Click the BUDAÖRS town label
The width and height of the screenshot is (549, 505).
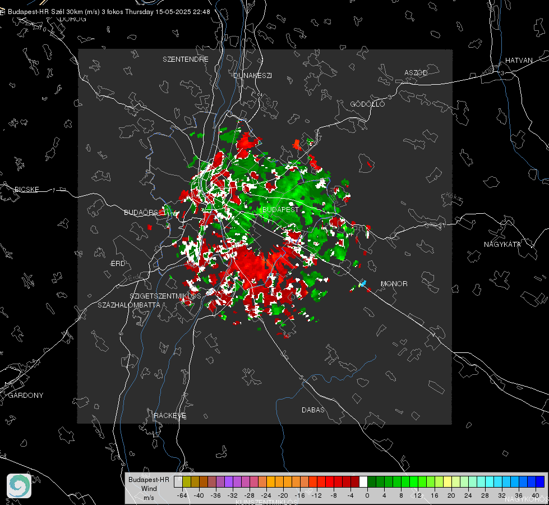click(x=141, y=212)
